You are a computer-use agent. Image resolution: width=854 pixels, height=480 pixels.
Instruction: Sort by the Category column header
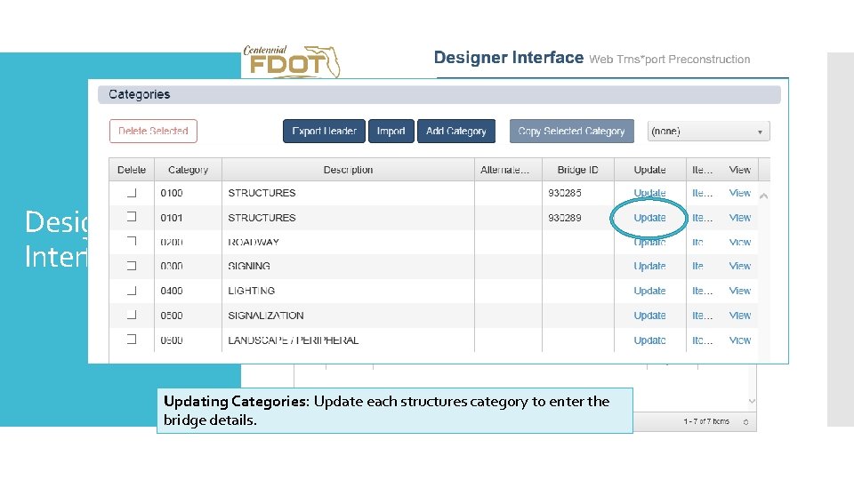click(188, 170)
